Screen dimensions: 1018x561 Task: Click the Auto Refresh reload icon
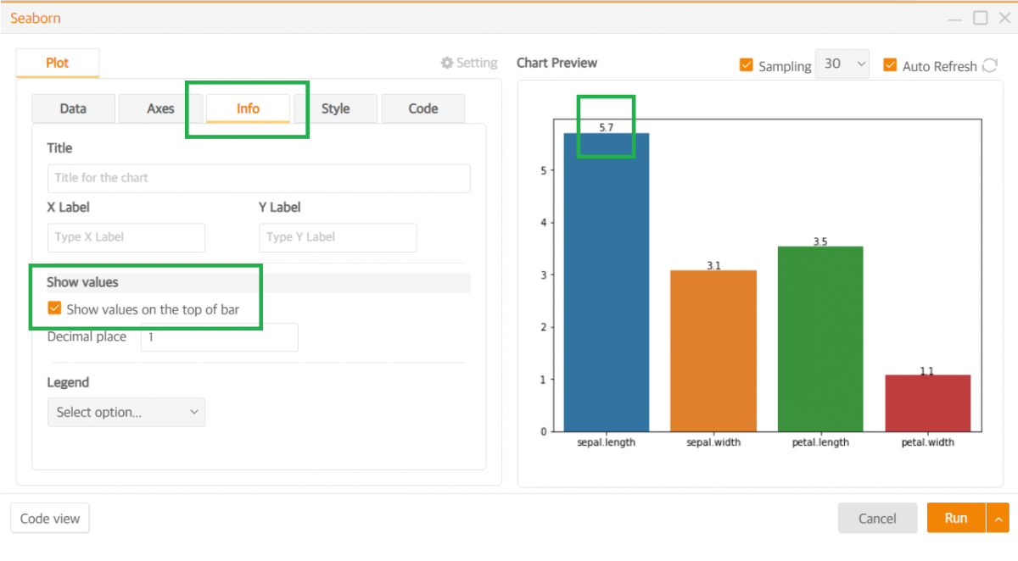pos(989,65)
